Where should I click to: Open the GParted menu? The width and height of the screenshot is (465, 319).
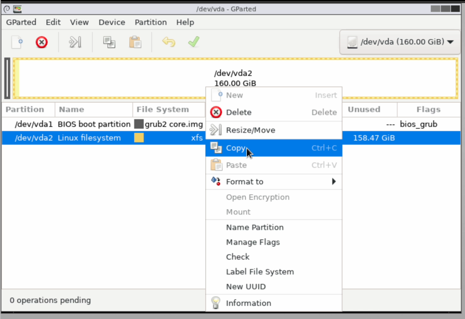[x=21, y=22]
